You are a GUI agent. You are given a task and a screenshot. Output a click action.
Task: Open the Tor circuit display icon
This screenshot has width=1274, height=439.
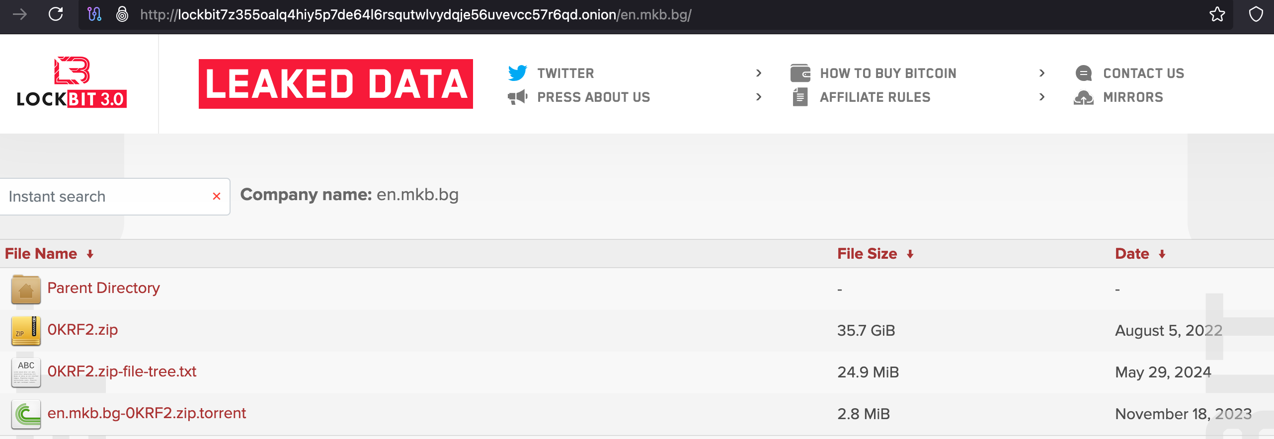(94, 14)
